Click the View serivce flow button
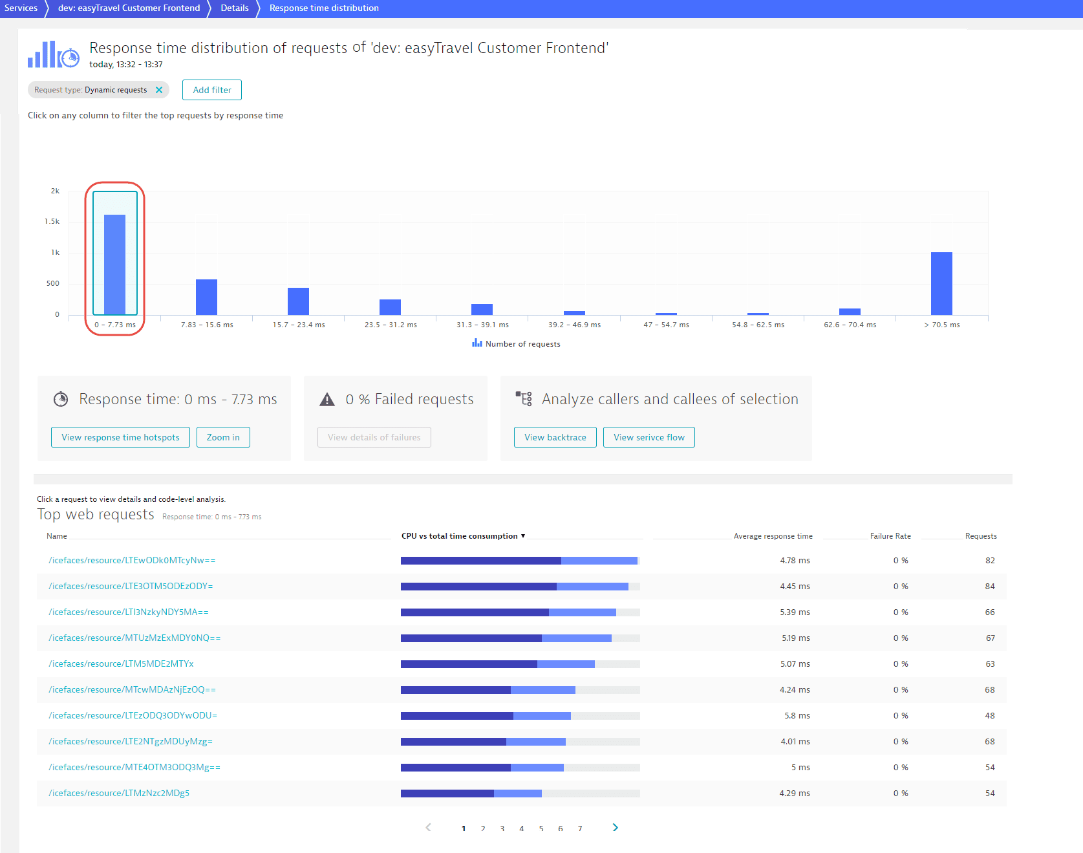This screenshot has width=1083, height=853. pyautogui.click(x=649, y=437)
